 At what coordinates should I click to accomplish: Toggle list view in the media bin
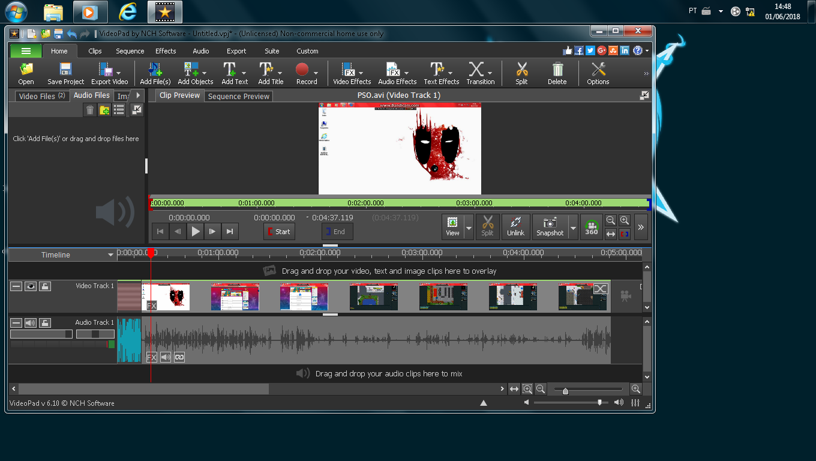point(119,110)
